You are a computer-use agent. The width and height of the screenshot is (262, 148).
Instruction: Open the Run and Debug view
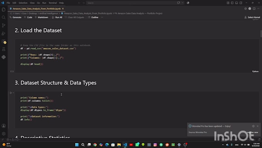coord(3,33)
